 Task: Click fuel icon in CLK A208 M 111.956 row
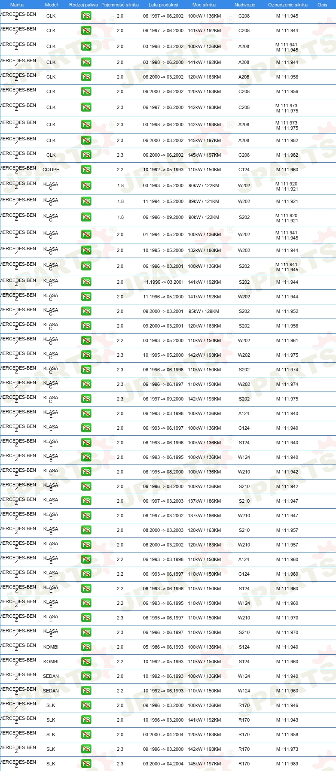point(86,77)
